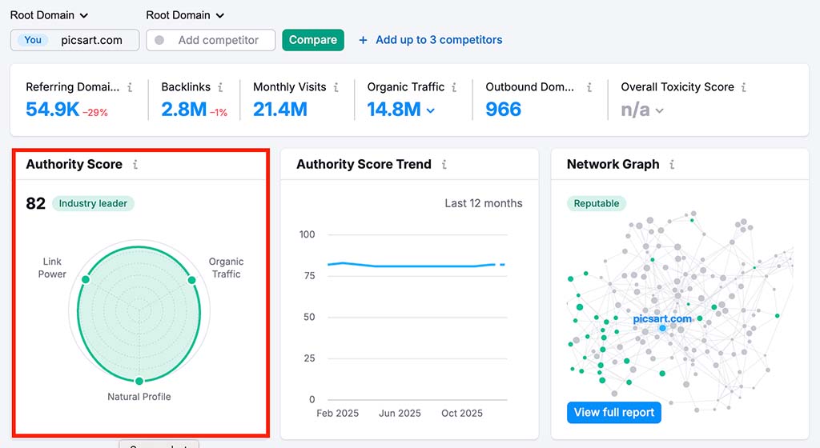
Task: Click the 'Last 12 months' label
Action: click(483, 204)
